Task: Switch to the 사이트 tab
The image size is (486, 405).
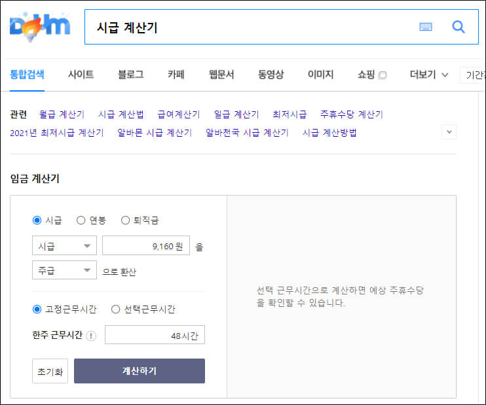Action: (81, 75)
